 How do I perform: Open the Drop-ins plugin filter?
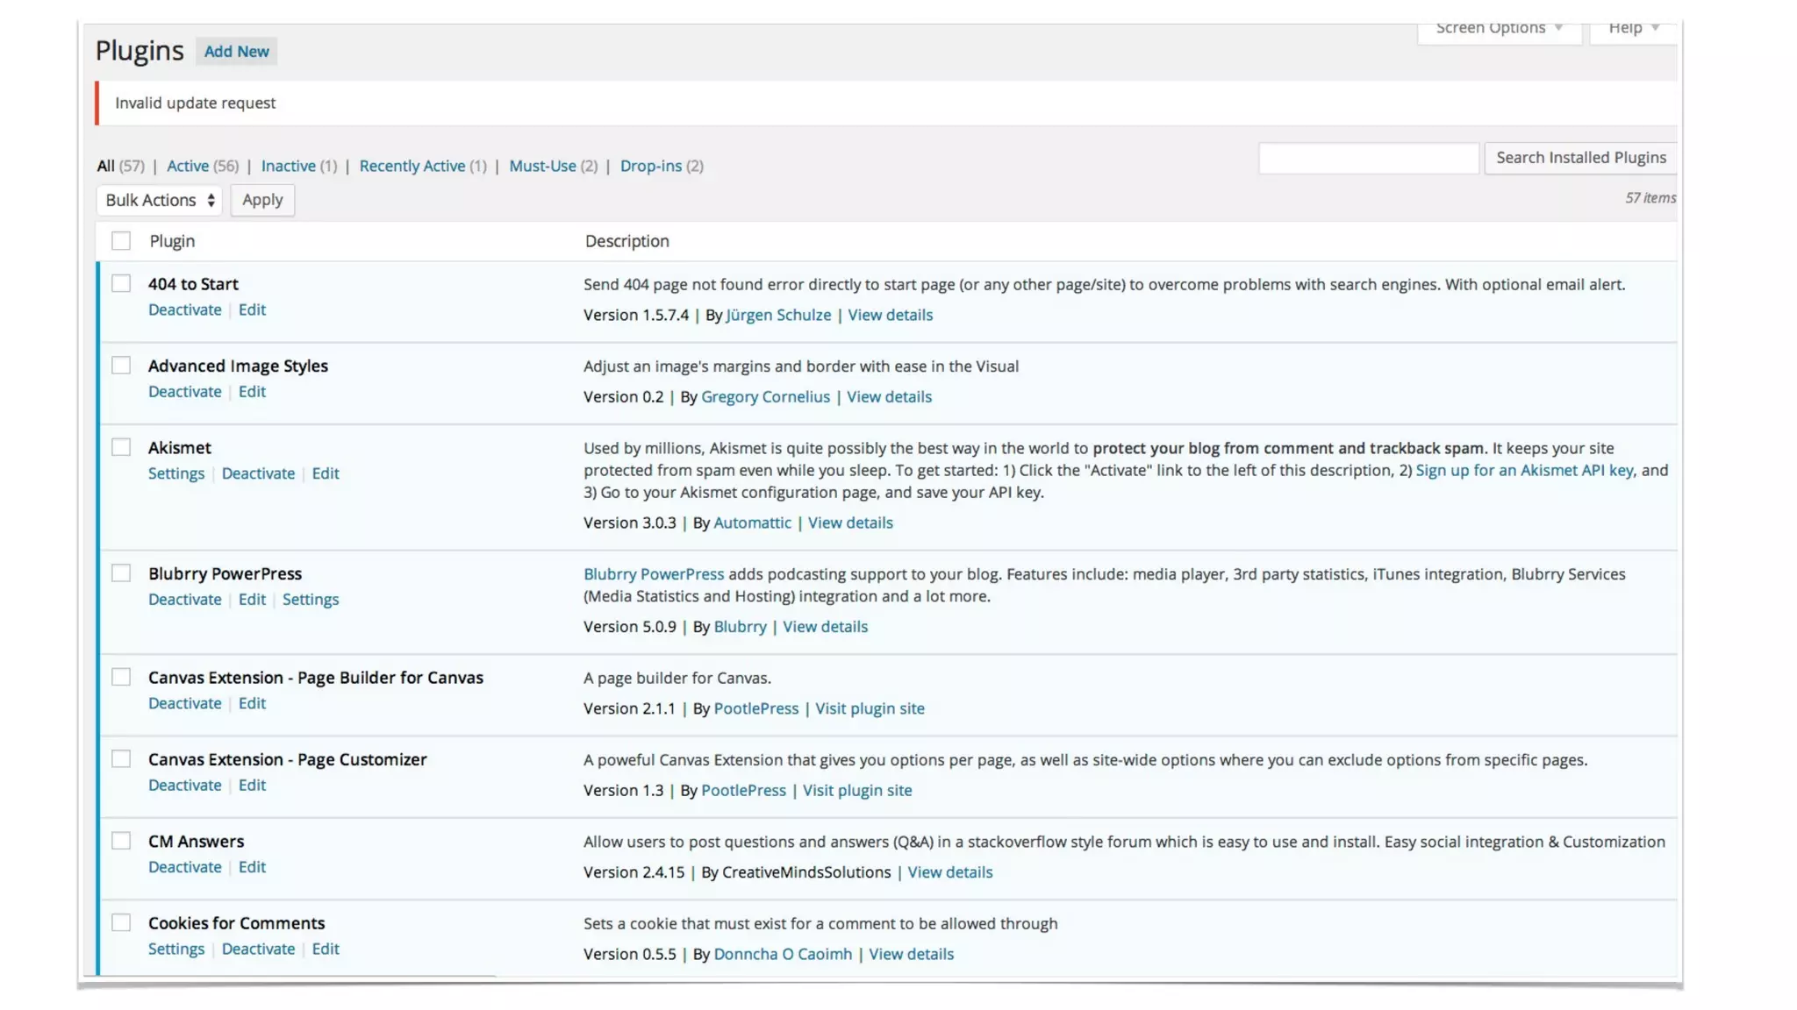tap(650, 167)
